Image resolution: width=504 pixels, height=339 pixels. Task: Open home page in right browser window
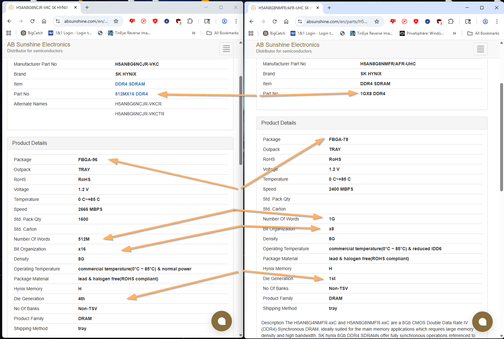click(x=286, y=21)
